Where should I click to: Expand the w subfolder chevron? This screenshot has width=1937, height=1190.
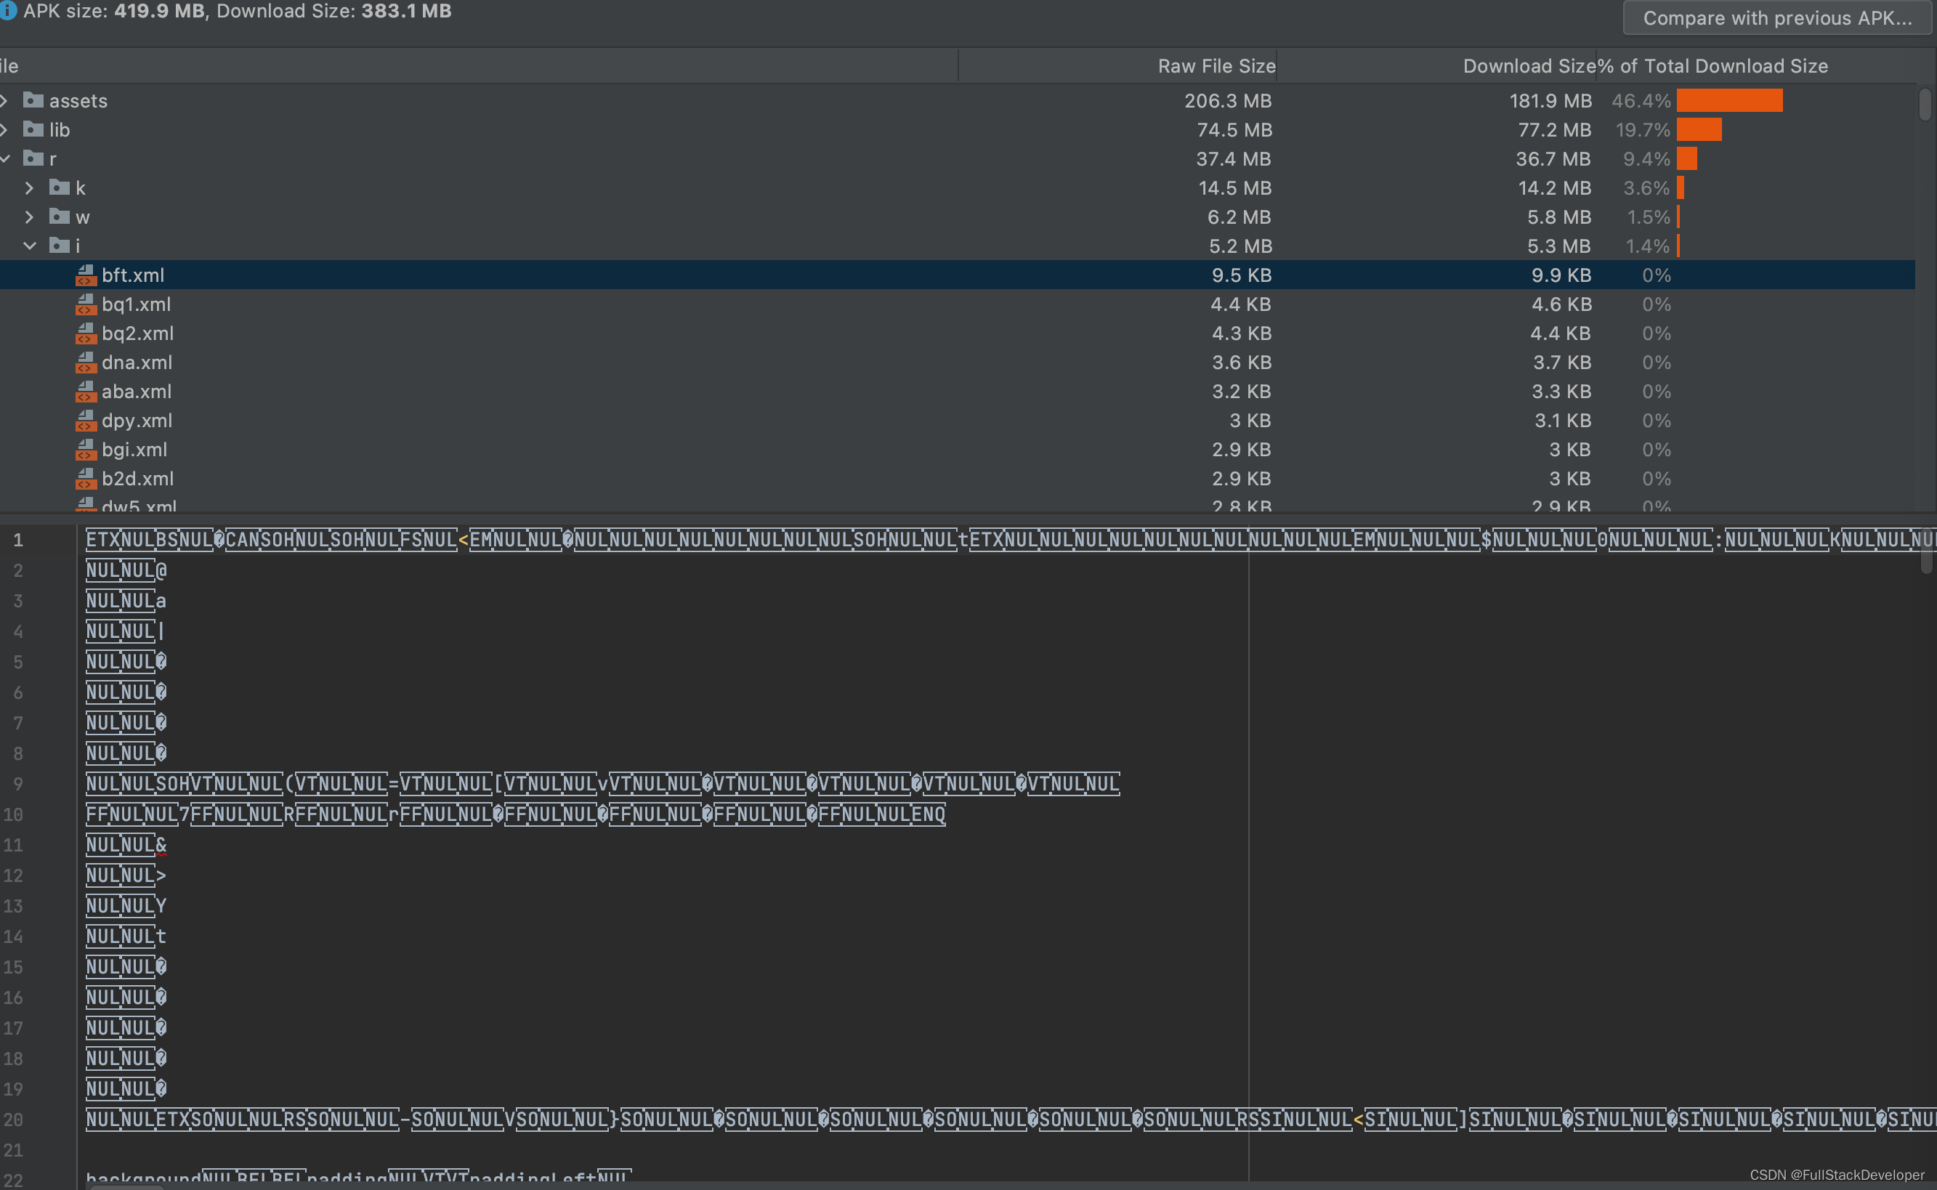tap(29, 217)
